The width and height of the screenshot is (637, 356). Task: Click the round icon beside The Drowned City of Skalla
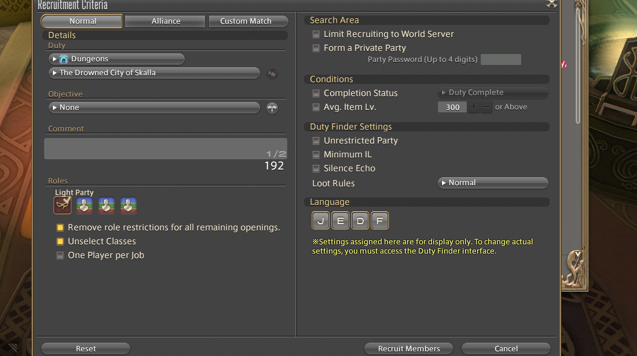click(x=272, y=74)
